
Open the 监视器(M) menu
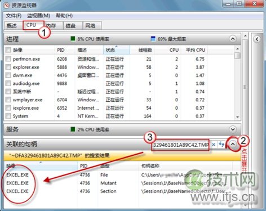[38, 16]
